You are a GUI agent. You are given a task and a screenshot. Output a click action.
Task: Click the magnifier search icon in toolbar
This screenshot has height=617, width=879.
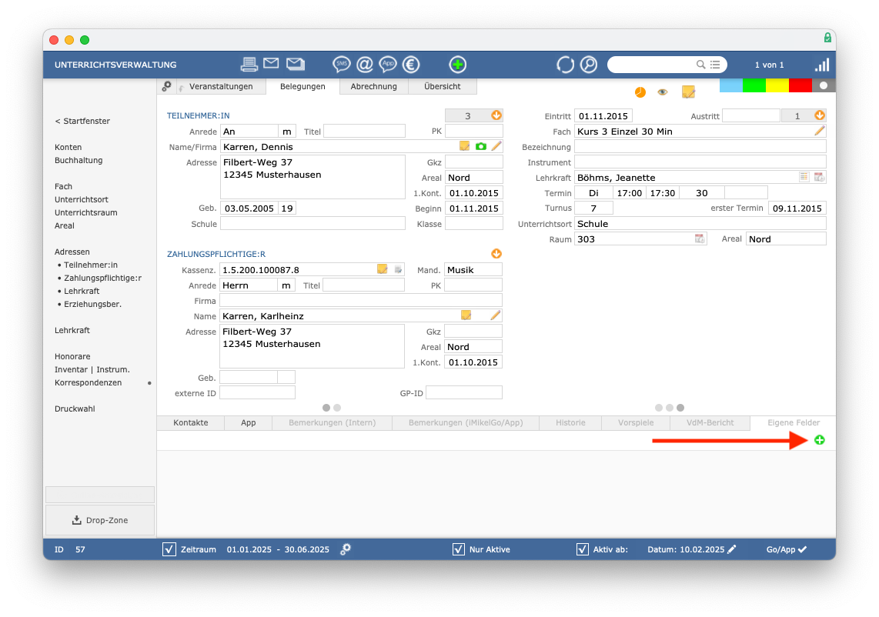[x=589, y=65]
